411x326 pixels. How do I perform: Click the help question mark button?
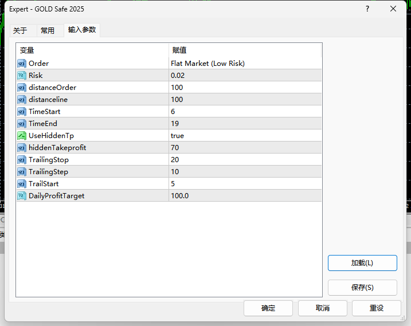367,9
